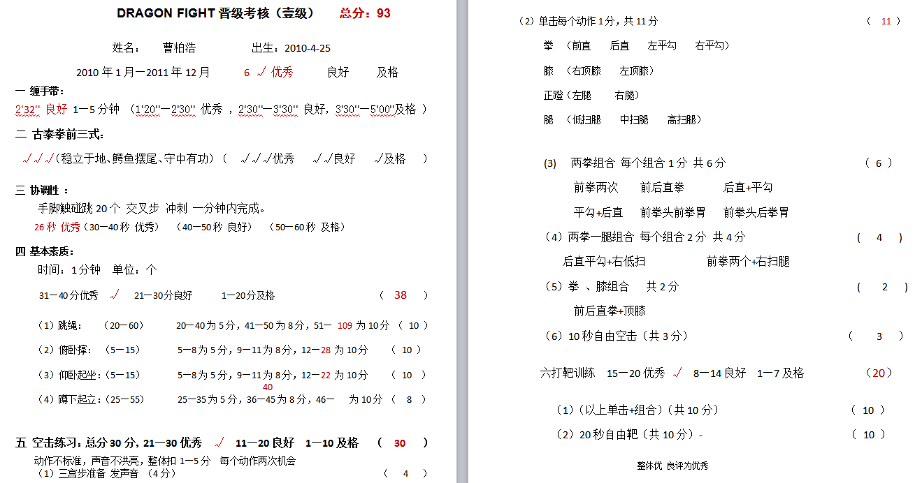The width and height of the screenshot is (922, 483).
Task: Click the combo '前拳两次'
Action: point(596,187)
